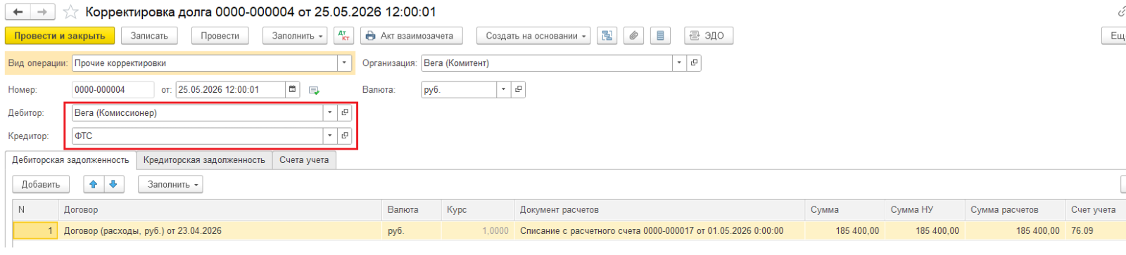The image size is (1126, 255).
Task: Select Списание с расчетного счета 0000-000017 cell
Action: (x=659, y=231)
